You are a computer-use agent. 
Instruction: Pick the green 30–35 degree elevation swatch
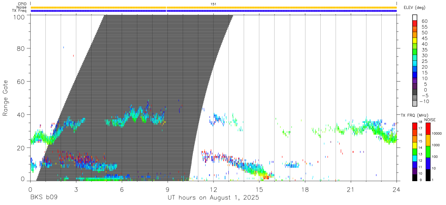pos(415,52)
